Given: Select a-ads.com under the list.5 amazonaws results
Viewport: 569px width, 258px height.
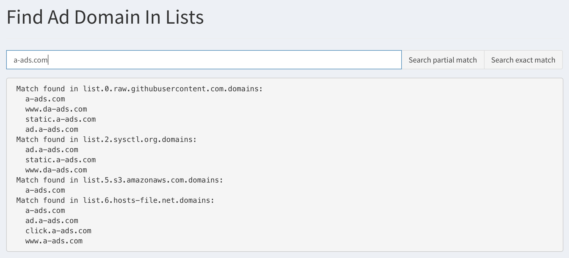Looking at the screenshot, I should coord(45,190).
